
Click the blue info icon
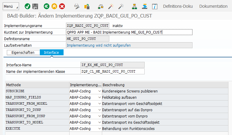point(154,6)
